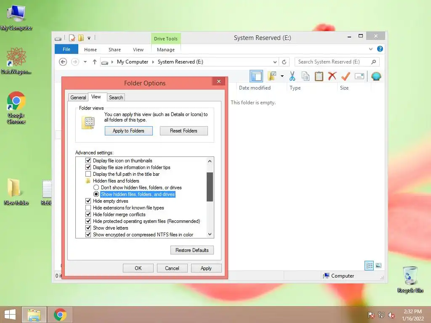Open the Home ribbon tab
This screenshot has width=431, height=323.
[90, 50]
